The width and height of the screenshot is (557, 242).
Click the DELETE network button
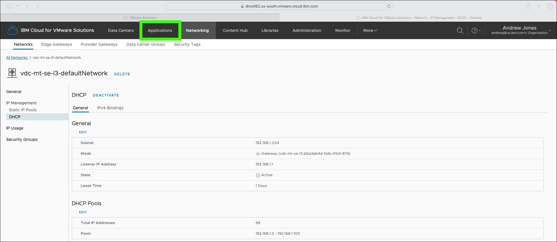click(x=122, y=74)
